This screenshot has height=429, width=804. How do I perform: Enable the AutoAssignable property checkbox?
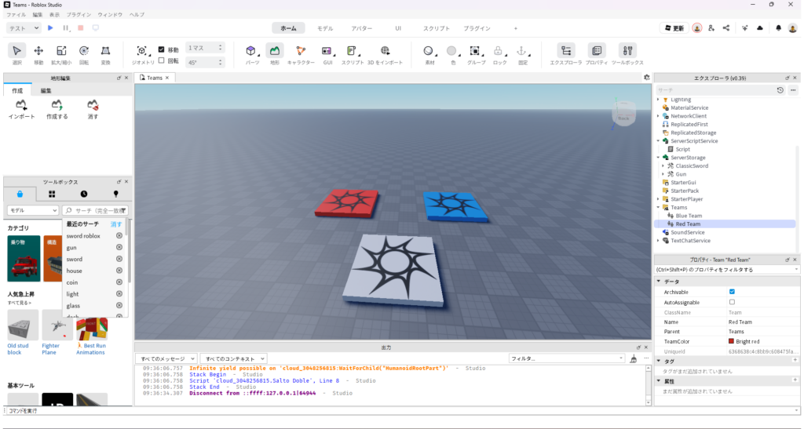tap(732, 302)
